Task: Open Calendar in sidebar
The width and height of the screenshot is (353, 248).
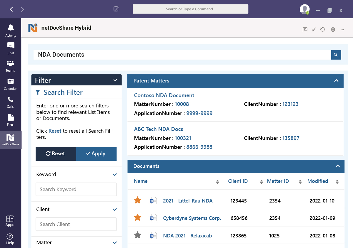Action: pos(11,84)
